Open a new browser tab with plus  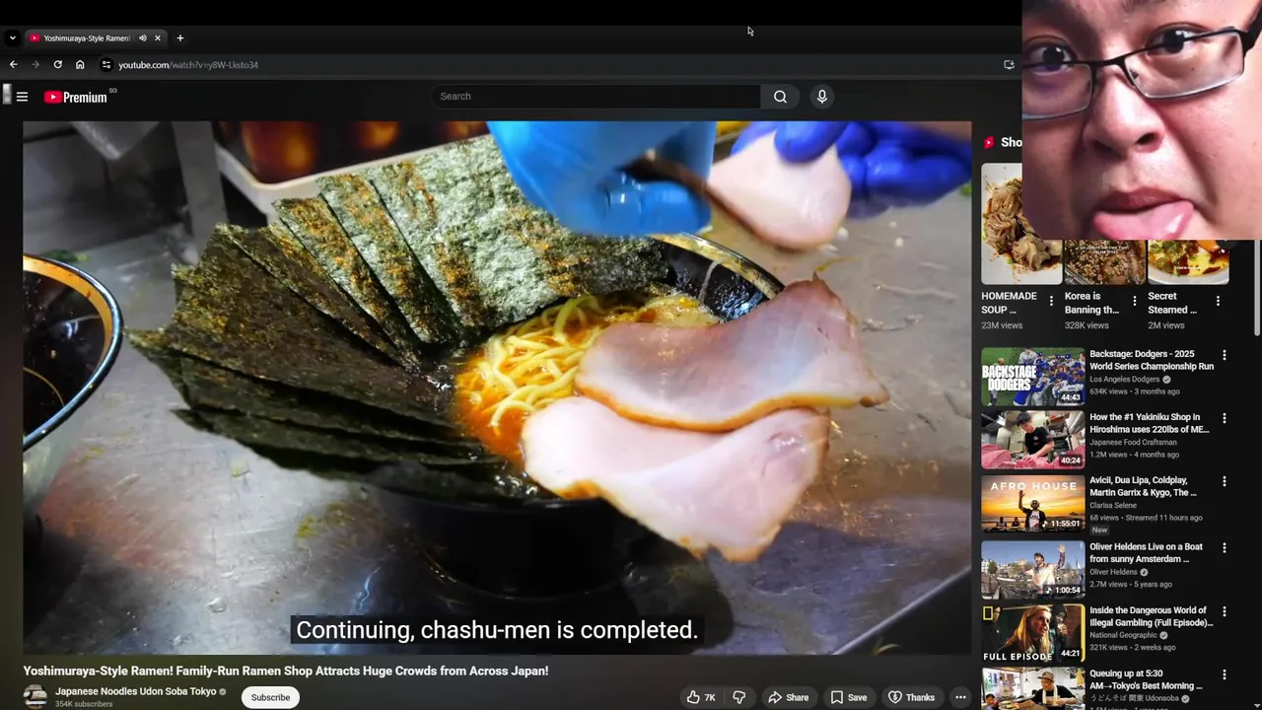[x=179, y=38]
